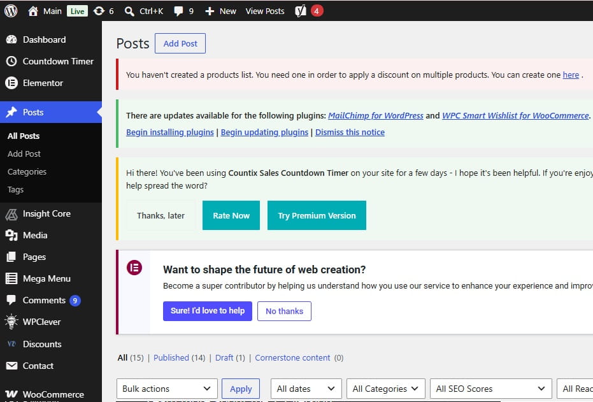Open the All Categories filter dropdown
Viewport: 593px width, 402px height.
click(386, 389)
